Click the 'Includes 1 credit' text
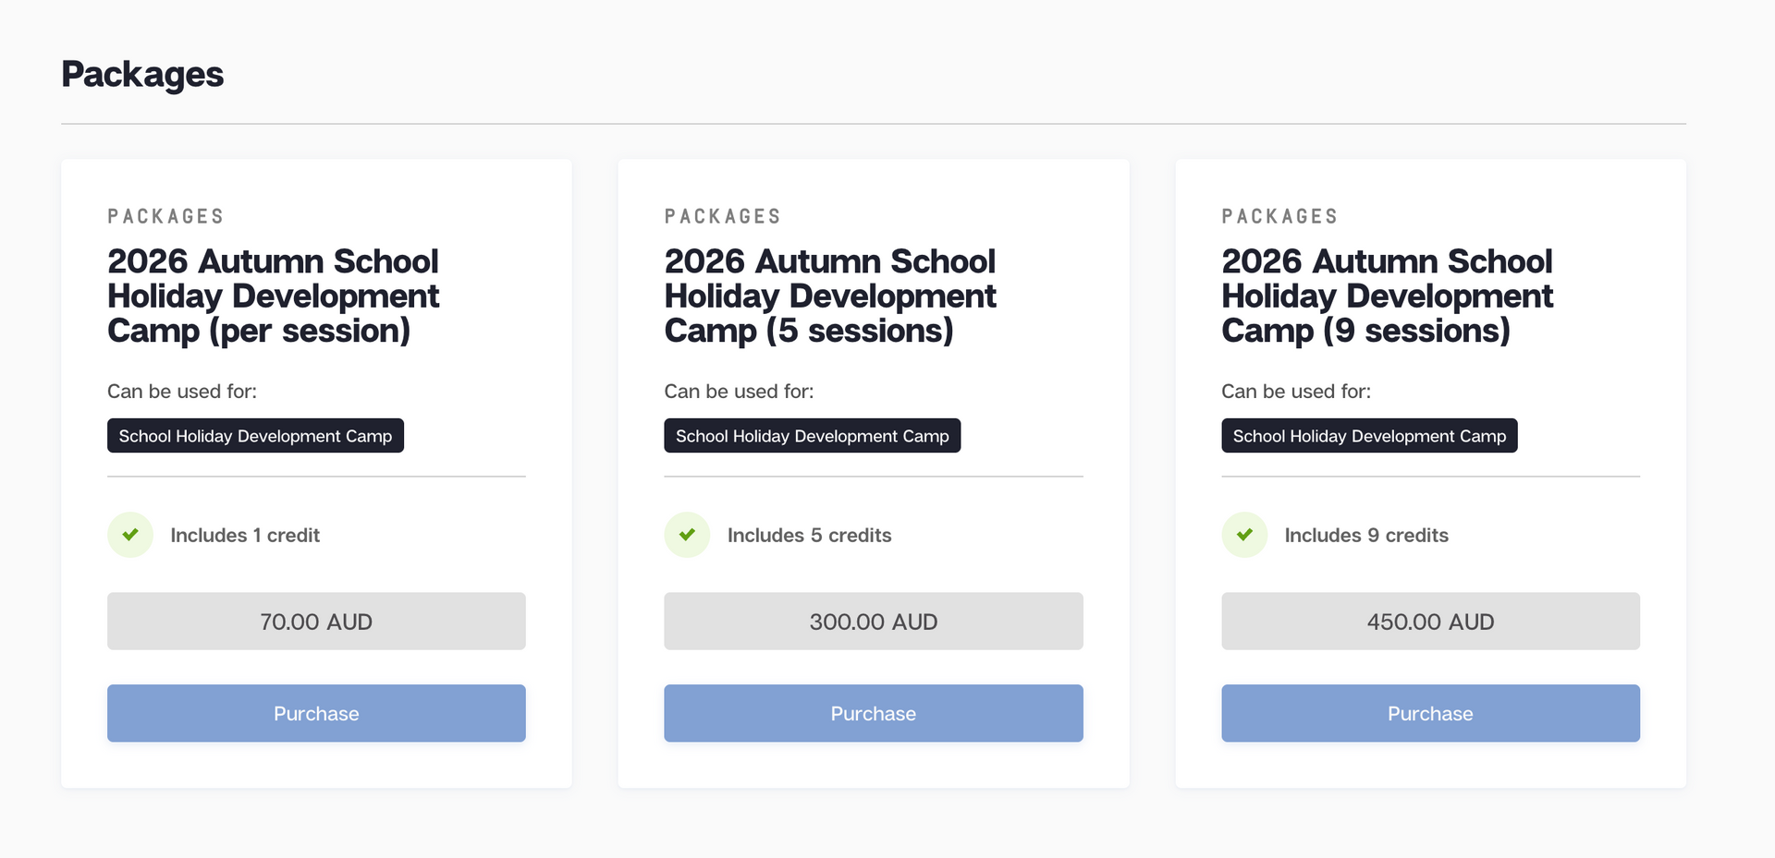The image size is (1775, 858). point(245,536)
